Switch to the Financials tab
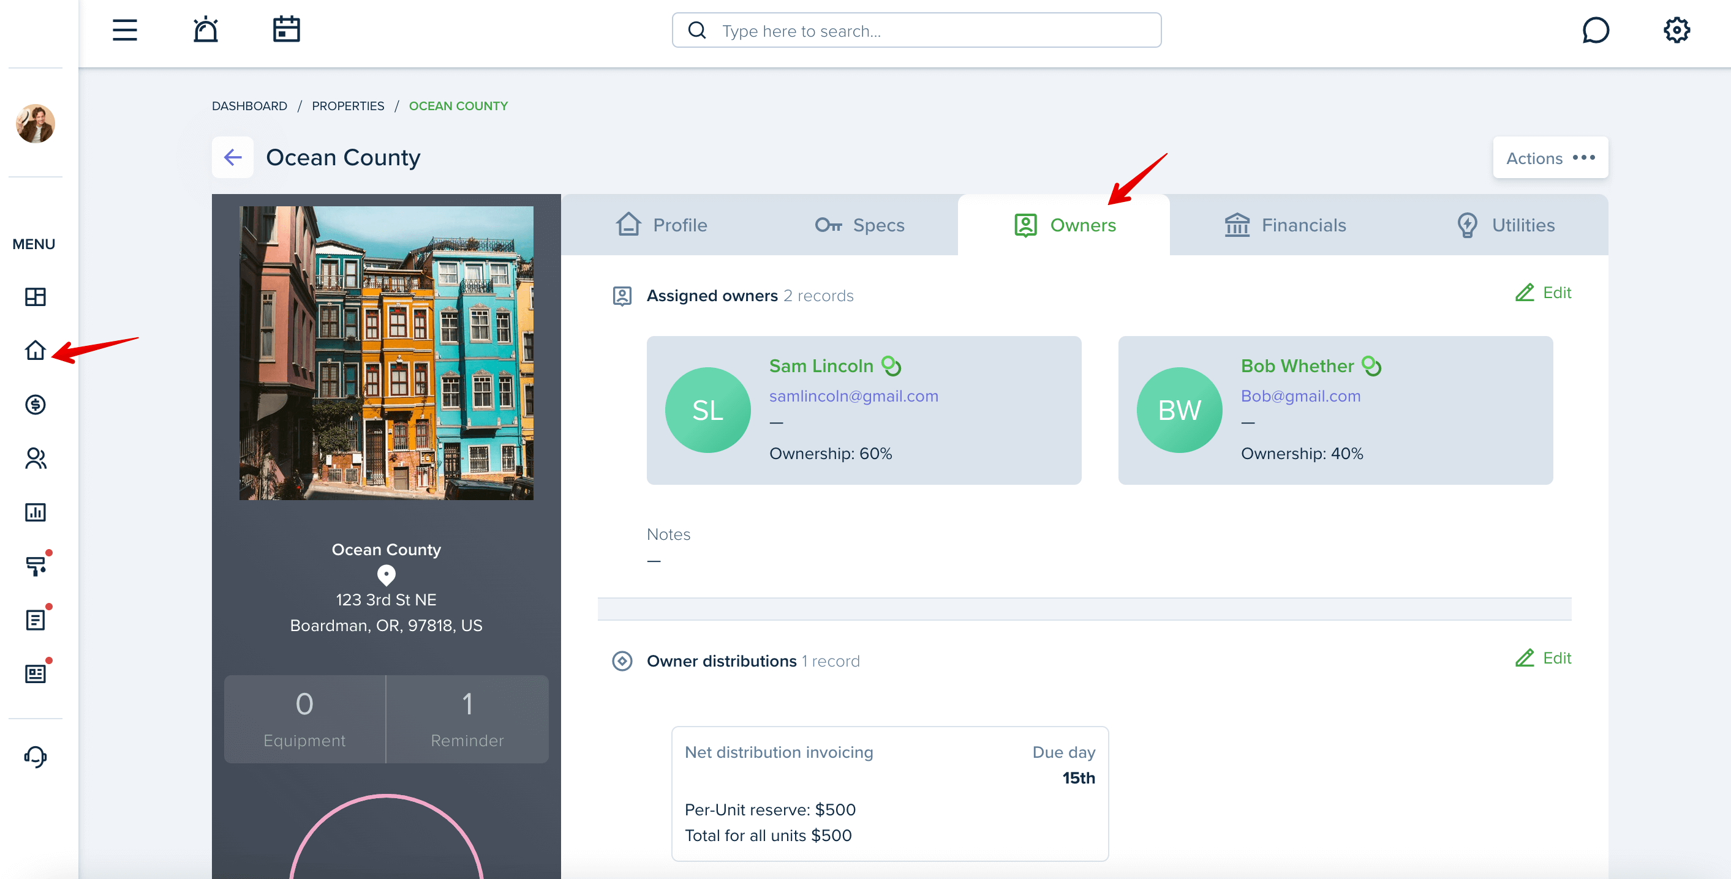The width and height of the screenshot is (1731, 879). (1285, 225)
